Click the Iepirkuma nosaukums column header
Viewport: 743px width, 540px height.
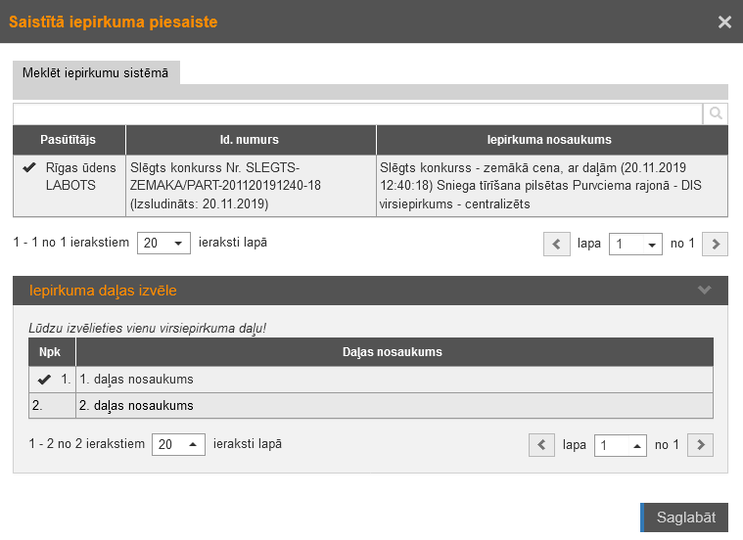pos(549,140)
